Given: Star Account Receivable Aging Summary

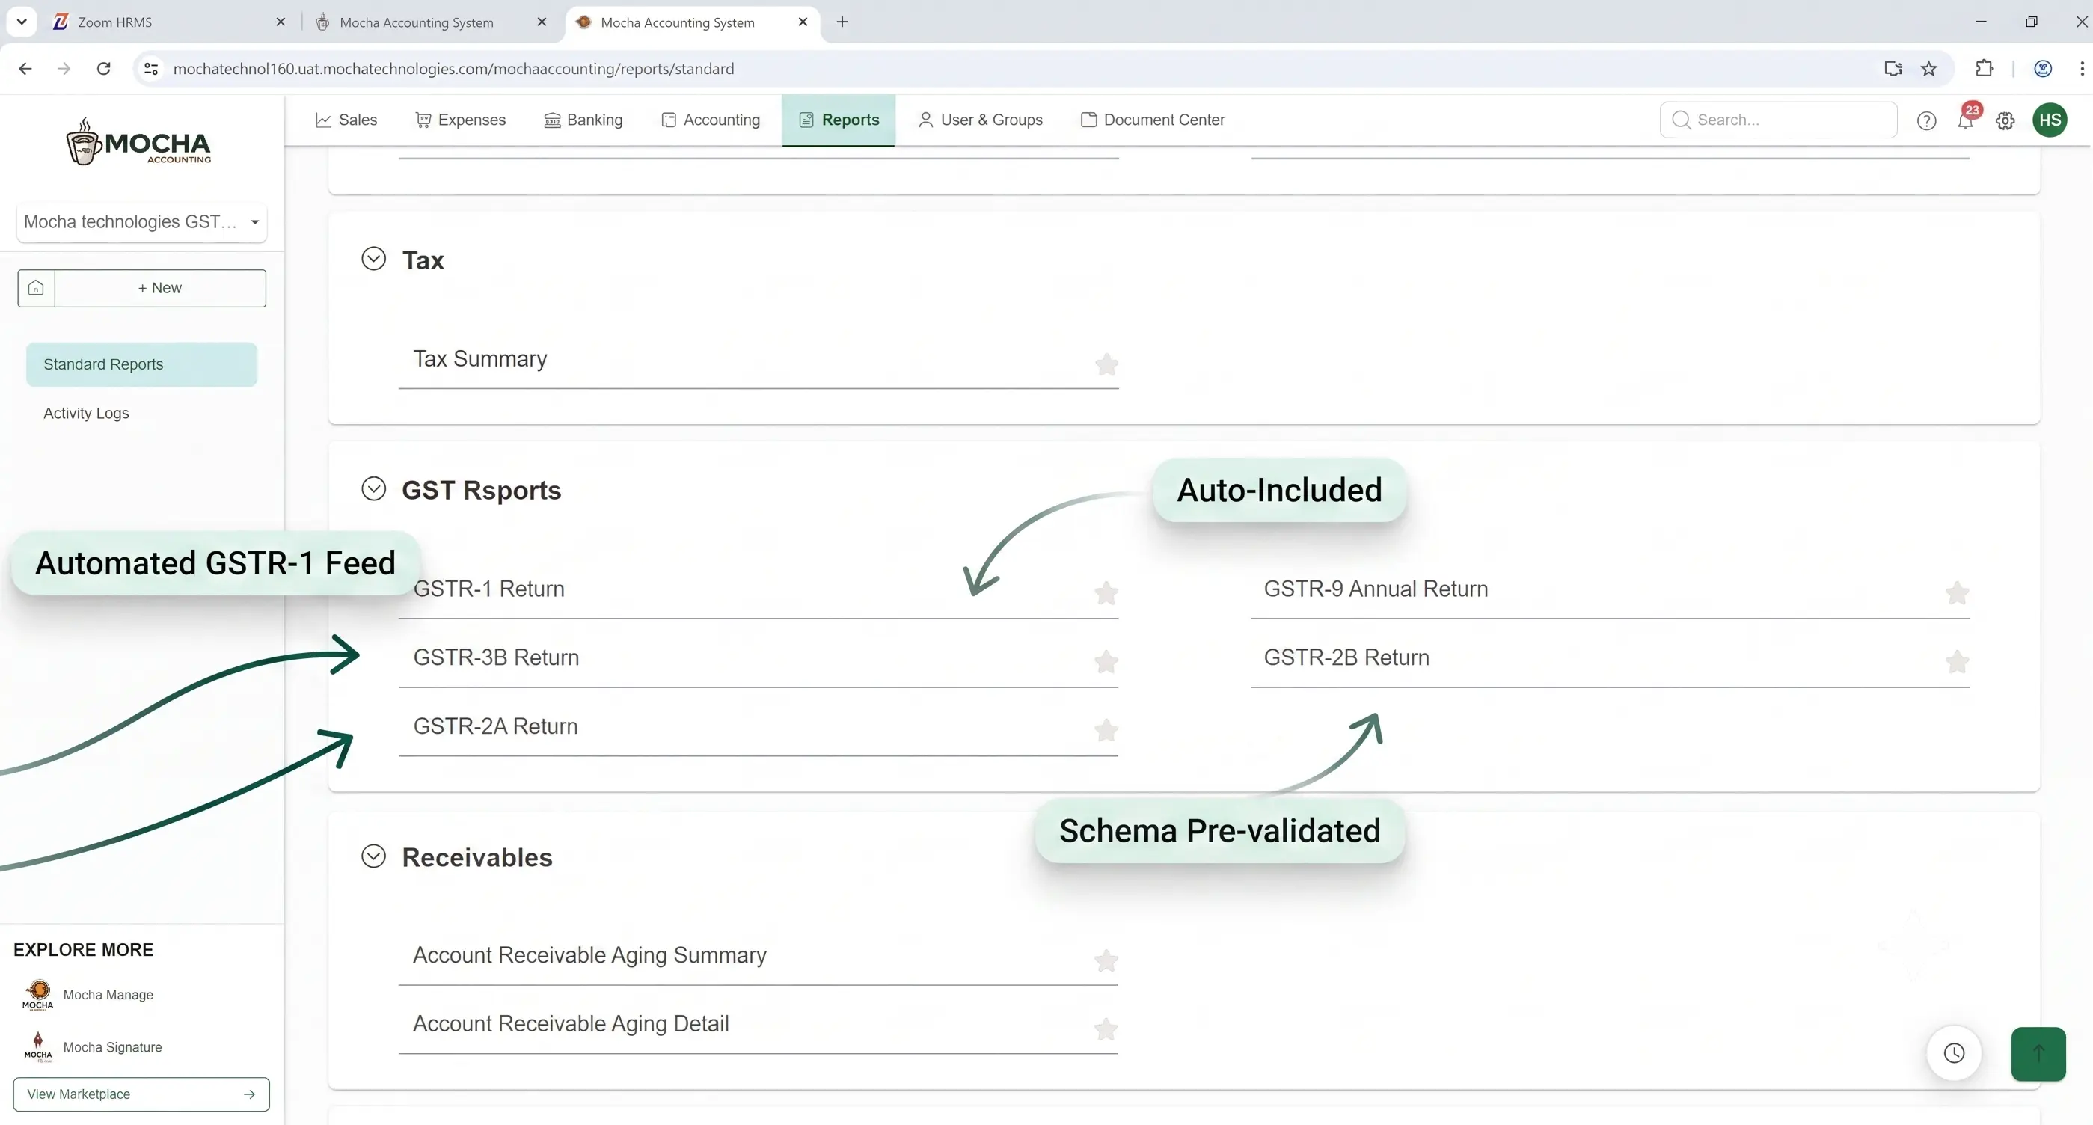Looking at the screenshot, I should point(1106,961).
